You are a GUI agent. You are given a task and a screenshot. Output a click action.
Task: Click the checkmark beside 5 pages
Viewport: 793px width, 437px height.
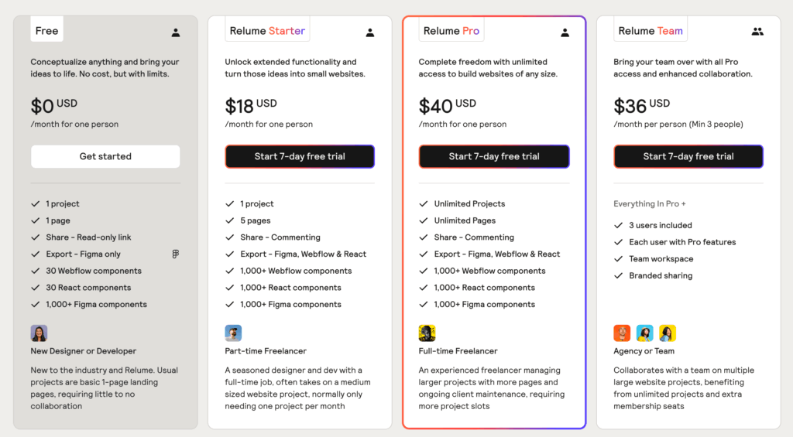pyautogui.click(x=229, y=221)
